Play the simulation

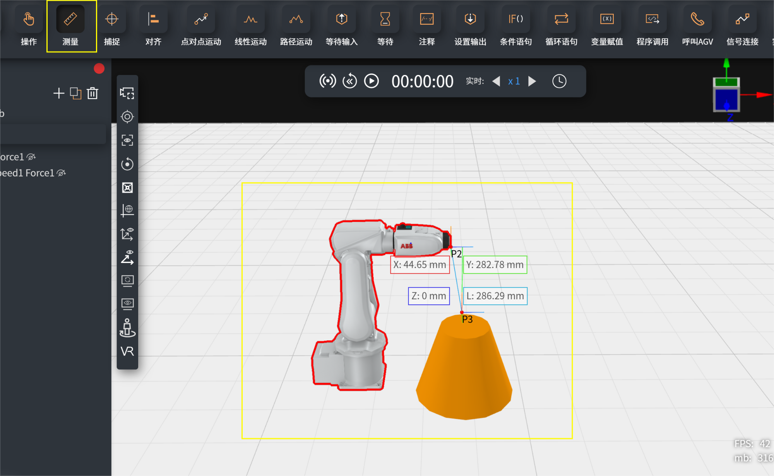coord(372,81)
